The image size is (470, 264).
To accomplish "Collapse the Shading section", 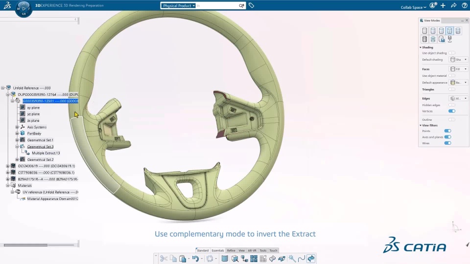I will click(x=421, y=47).
